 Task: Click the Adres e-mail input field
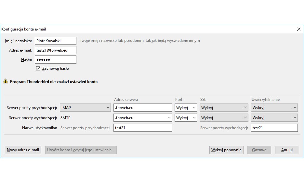[x=55, y=50]
